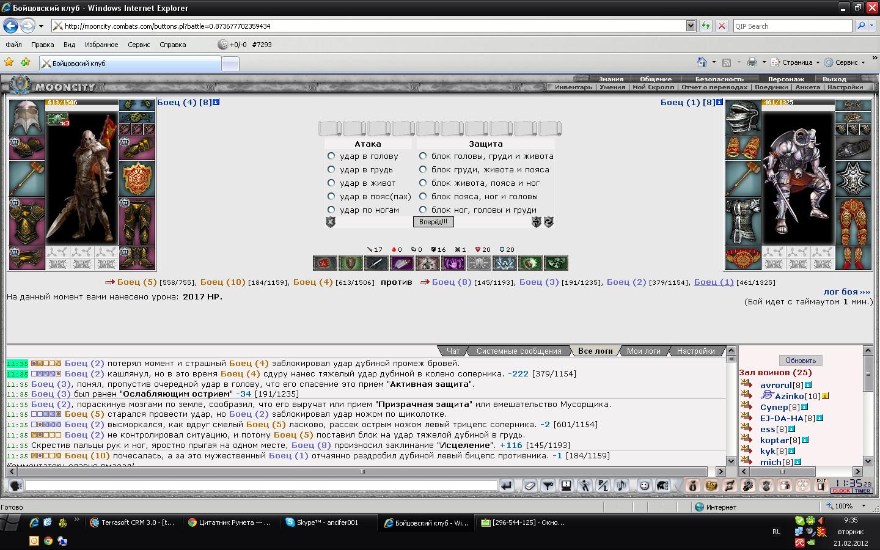The height and width of the screenshot is (550, 880).
Task: Open the browser Сервис toolbar dropdown
Action: pos(845,62)
